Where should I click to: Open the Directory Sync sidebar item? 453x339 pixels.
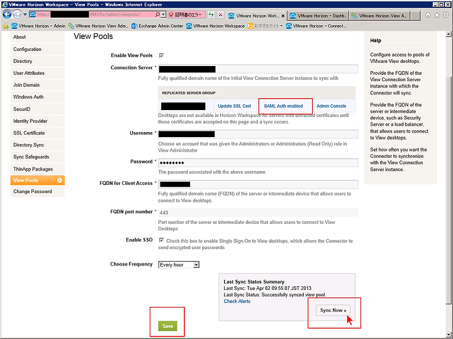tap(38, 145)
